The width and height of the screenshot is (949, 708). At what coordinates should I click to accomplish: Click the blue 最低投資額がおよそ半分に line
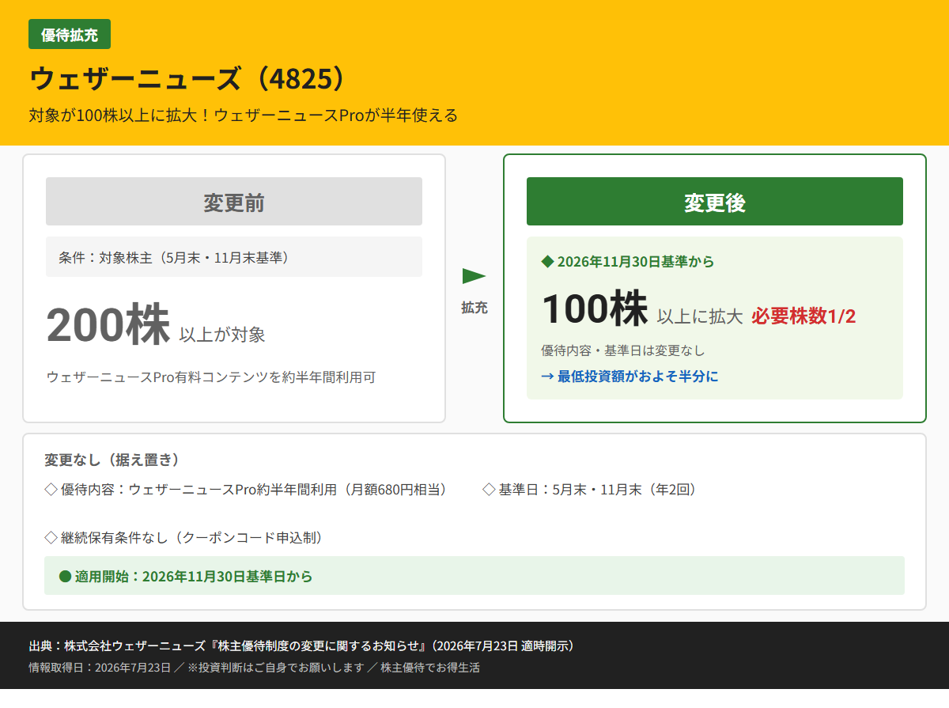pyautogui.click(x=630, y=377)
